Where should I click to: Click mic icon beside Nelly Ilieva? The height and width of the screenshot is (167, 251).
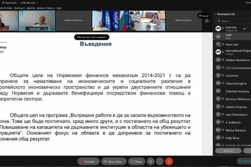point(223,137)
